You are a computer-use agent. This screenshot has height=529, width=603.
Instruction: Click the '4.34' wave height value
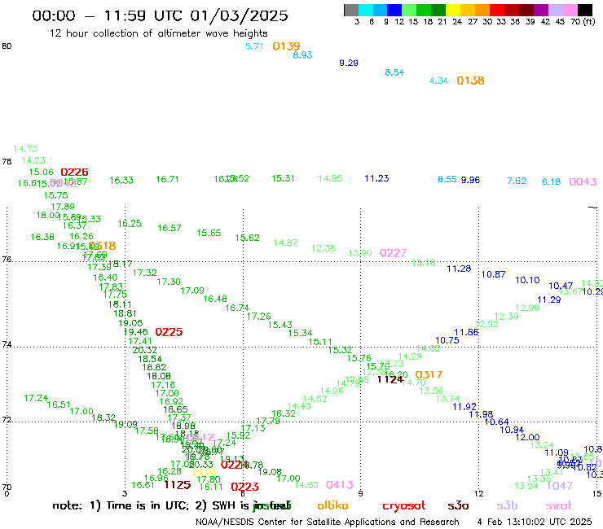[438, 81]
